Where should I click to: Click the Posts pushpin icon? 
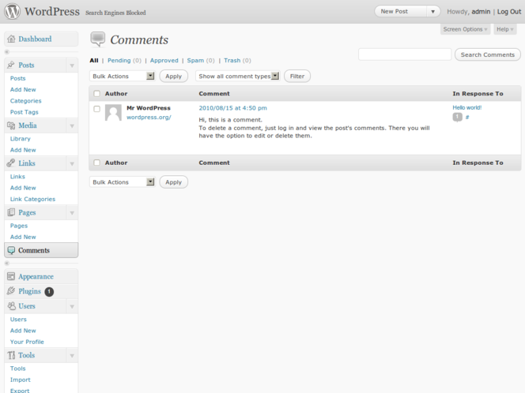(11, 65)
